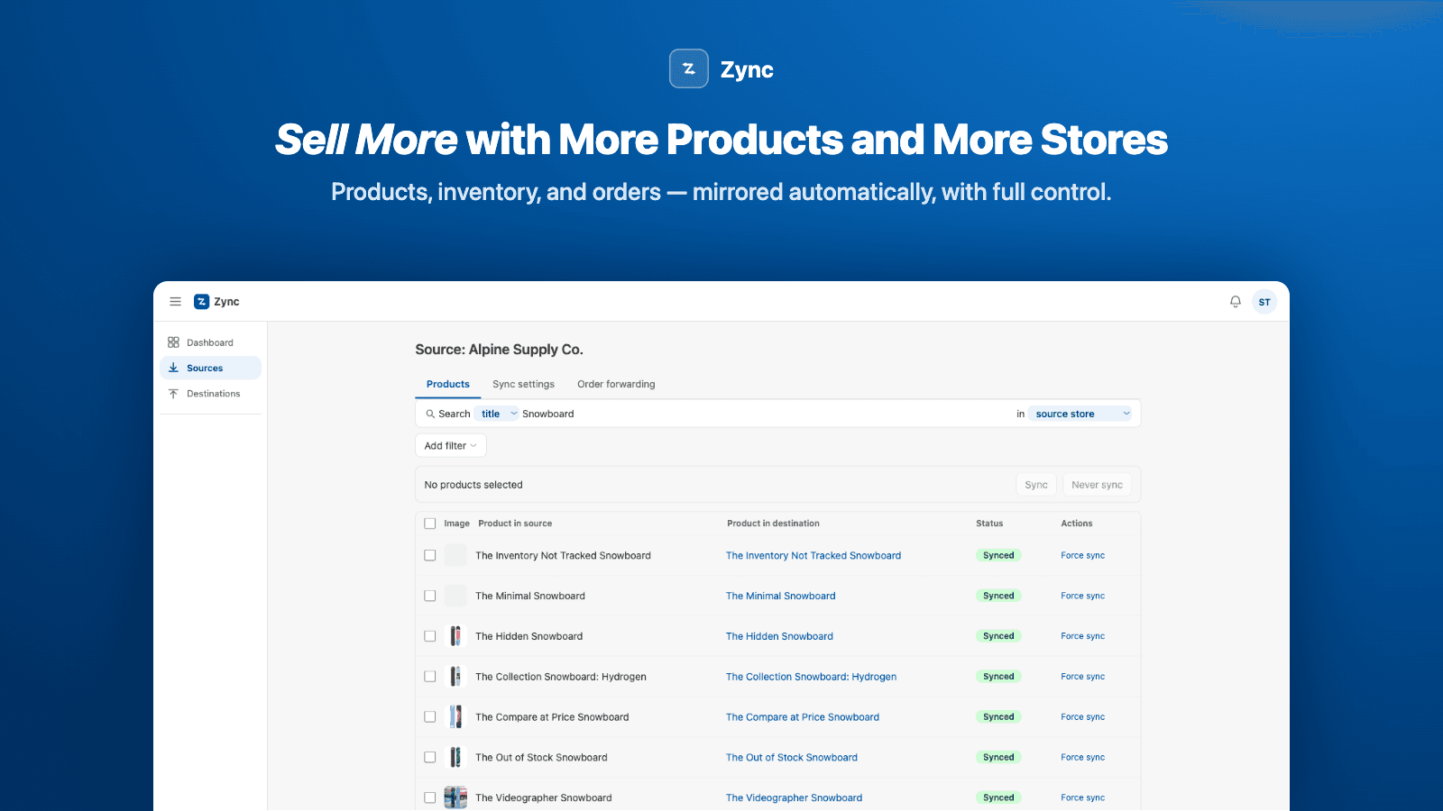Screen dimensions: 1443x811
Task: Open destination link The Videographer Snowboard
Action: coord(794,797)
